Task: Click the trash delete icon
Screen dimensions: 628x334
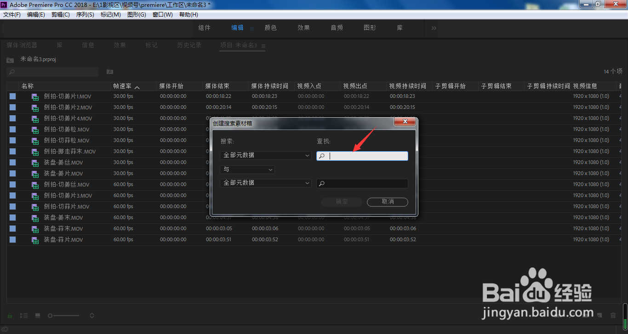Action: [613, 316]
